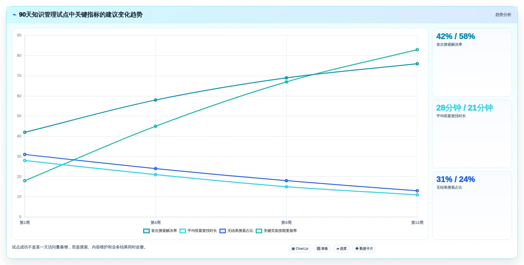Click 首次搜索解决率 data point at 第1周
Image resolution: width=524 pixels, height=265 pixels.
click(x=25, y=132)
